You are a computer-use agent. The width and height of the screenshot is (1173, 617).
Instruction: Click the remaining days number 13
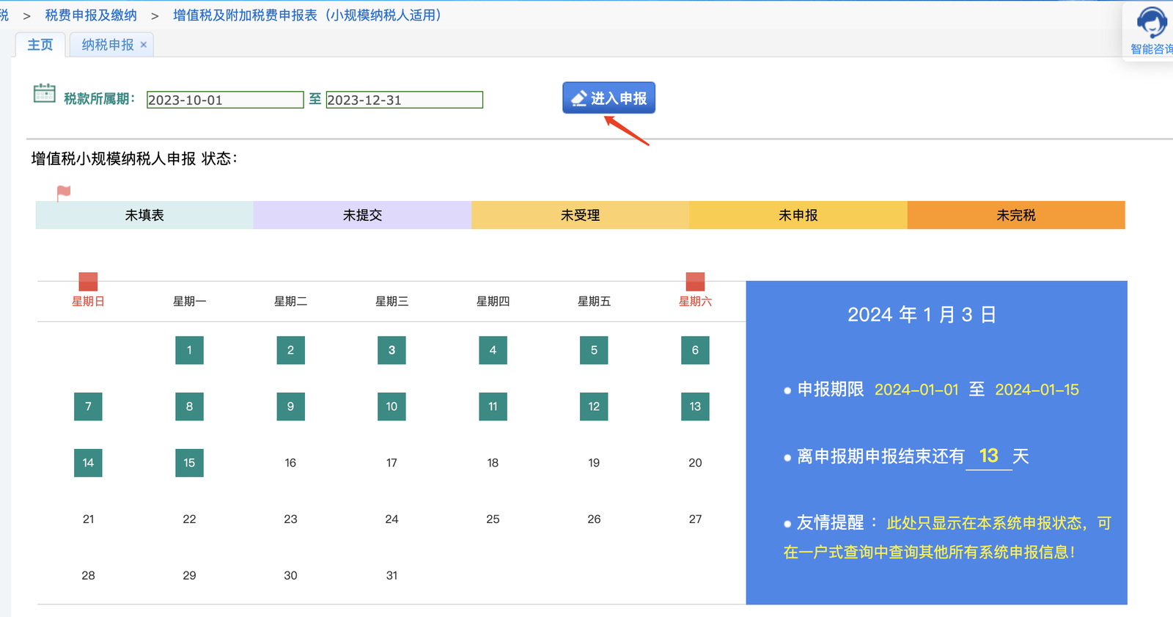[988, 456]
